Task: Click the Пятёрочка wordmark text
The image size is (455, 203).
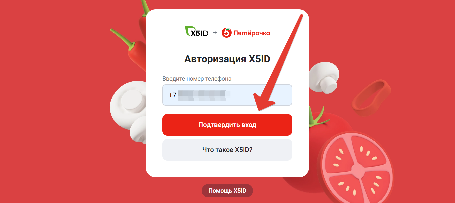Action: 252,33
